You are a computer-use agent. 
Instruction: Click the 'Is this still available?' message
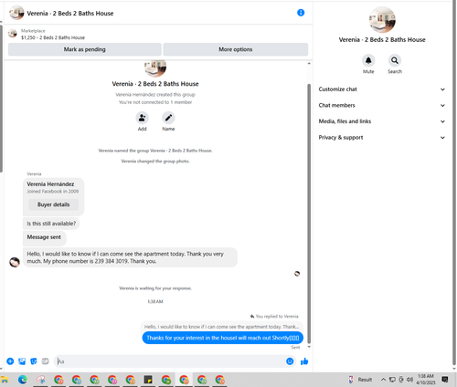pyautogui.click(x=51, y=224)
